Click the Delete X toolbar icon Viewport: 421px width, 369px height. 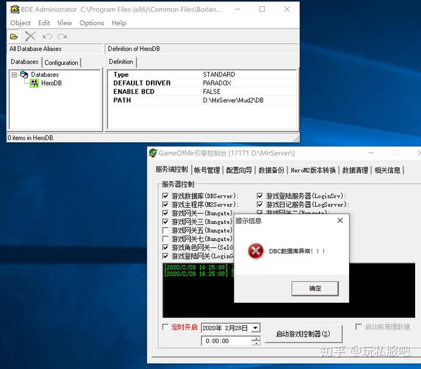pyautogui.click(x=30, y=36)
